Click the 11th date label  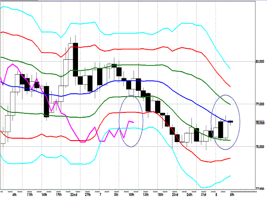(30, 195)
